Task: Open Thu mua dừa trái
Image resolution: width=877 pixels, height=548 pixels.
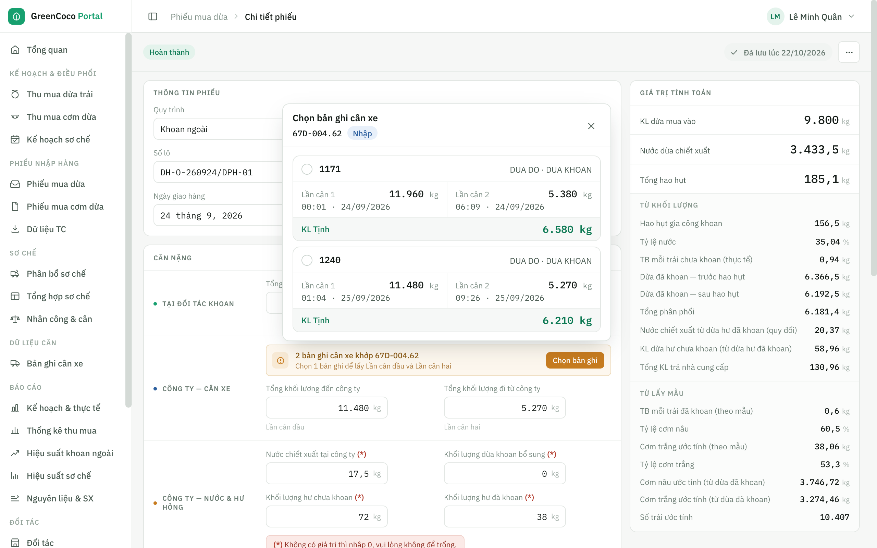Action: click(x=60, y=94)
